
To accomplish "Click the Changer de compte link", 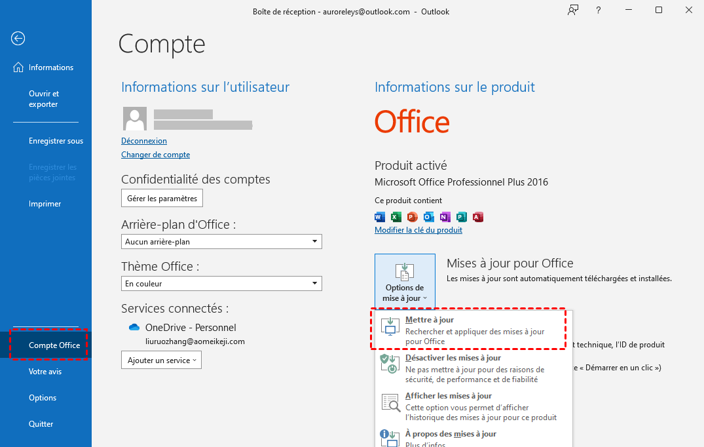I will 155,155.
